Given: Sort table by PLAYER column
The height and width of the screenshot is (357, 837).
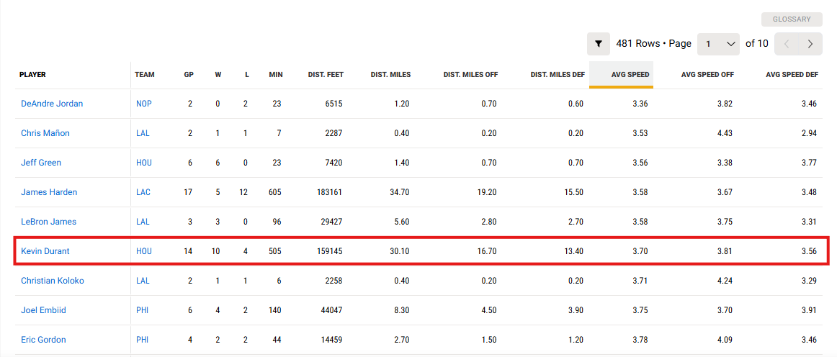Looking at the screenshot, I should pos(32,75).
